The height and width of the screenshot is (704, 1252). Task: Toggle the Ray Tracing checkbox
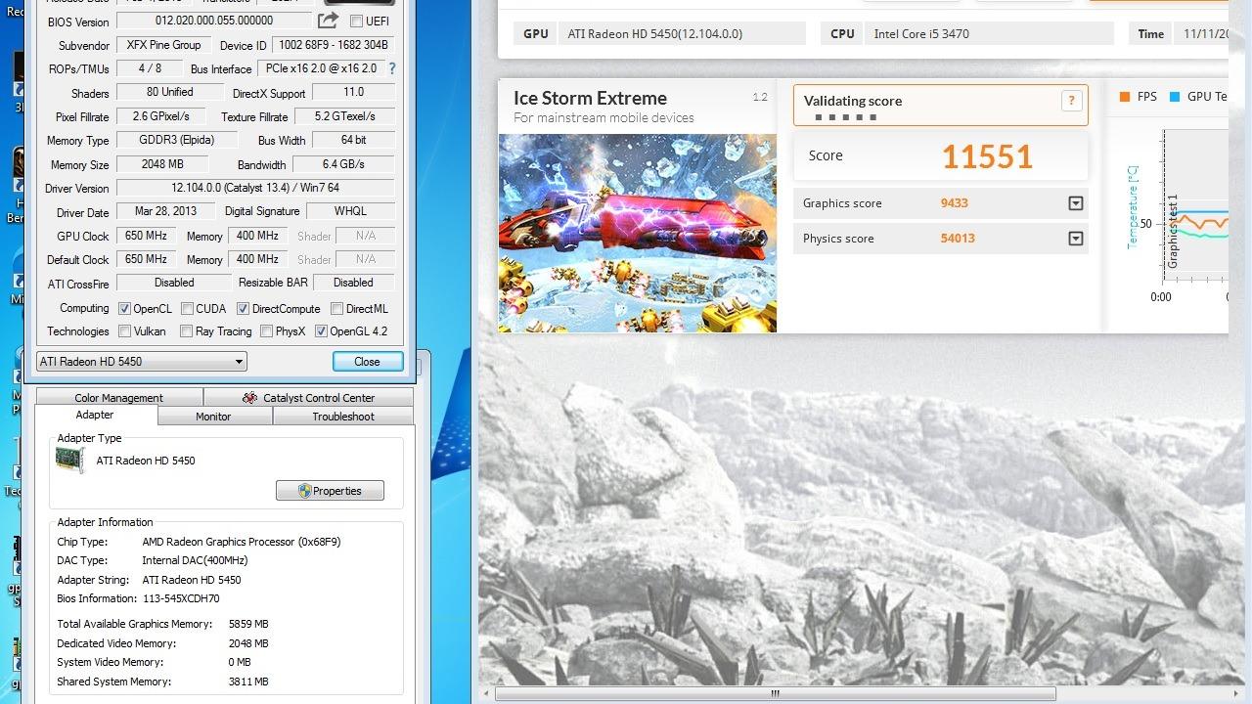tap(186, 331)
